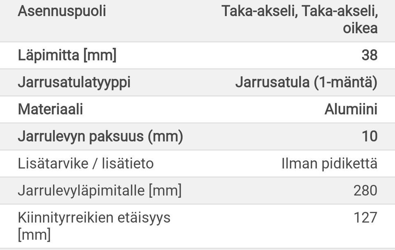395x250 pixels.
Task: Click the Kiinnityrreikien etäisyys label
Action: pos(94,217)
